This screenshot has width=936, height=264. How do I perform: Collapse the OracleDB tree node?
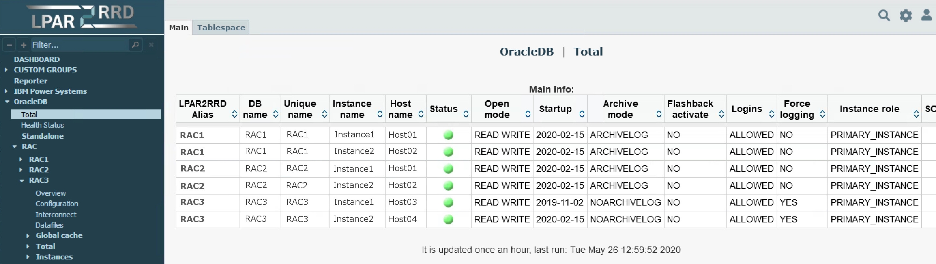[x=7, y=102]
